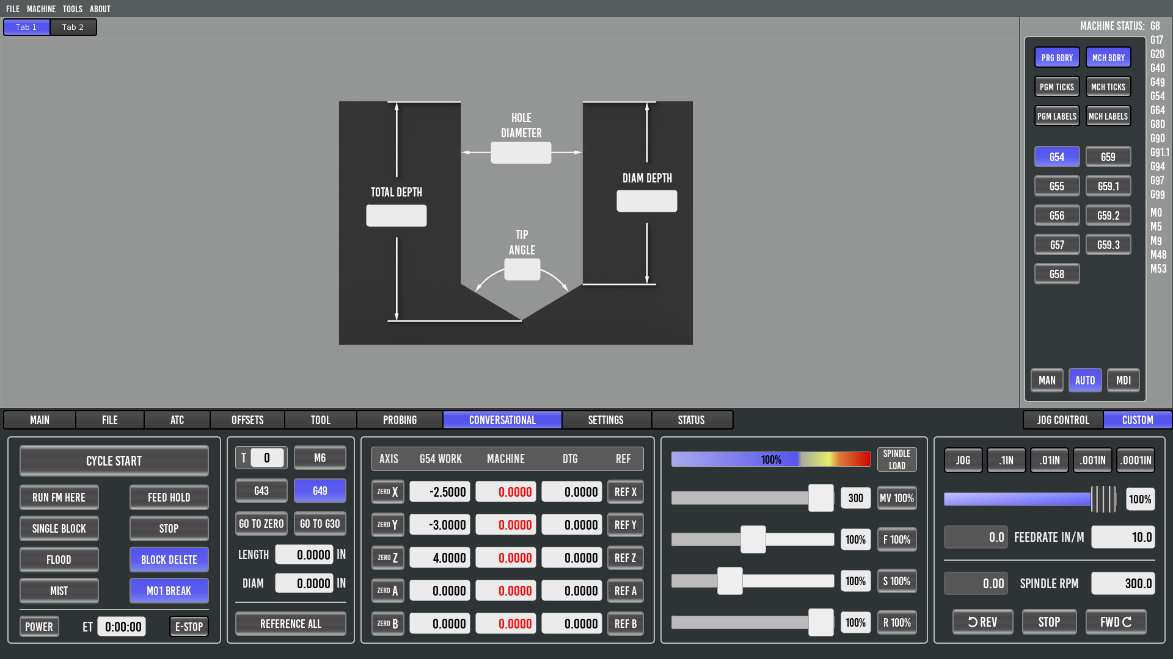Enable PGM TICKS display
1173x659 pixels.
click(1057, 87)
